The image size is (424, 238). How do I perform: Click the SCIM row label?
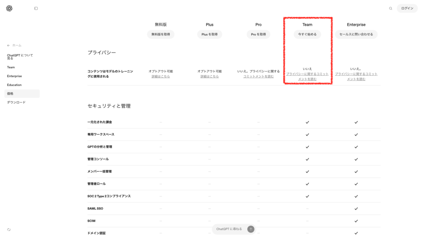coord(92,221)
